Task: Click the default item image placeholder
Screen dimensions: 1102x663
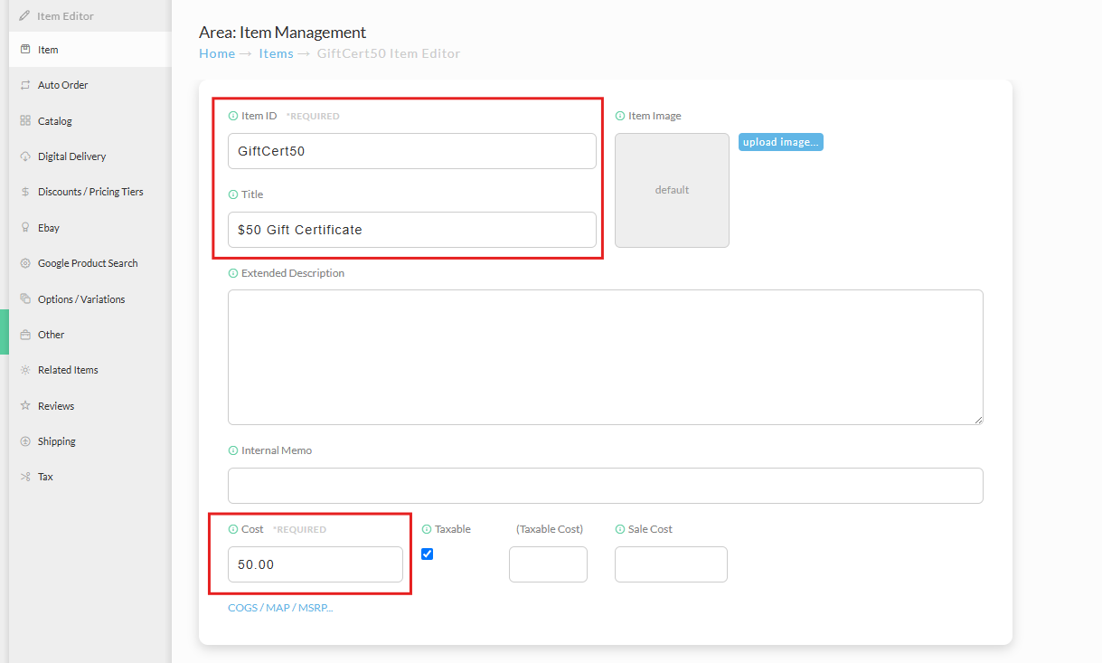Action: click(672, 190)
